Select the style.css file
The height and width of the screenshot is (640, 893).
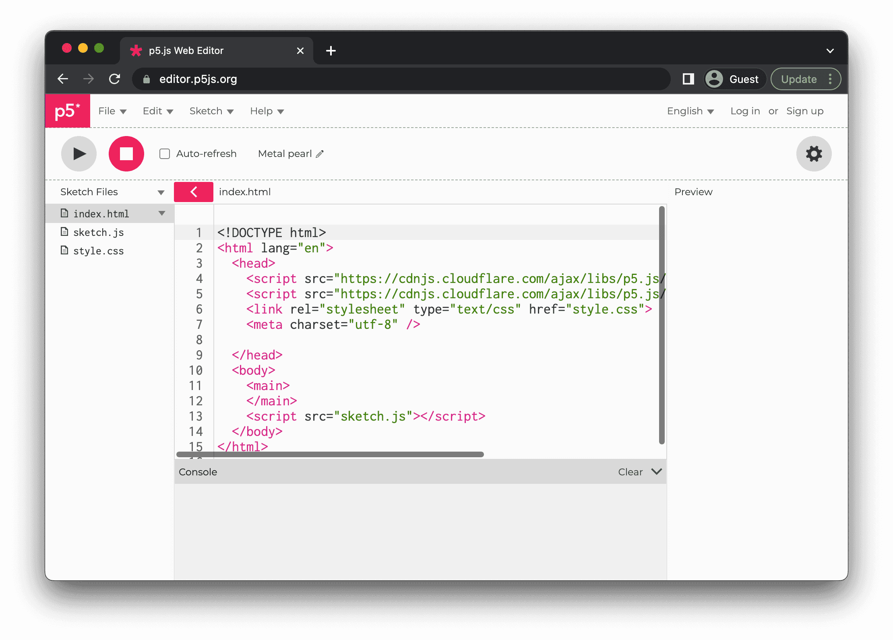(x=98, y=250)
